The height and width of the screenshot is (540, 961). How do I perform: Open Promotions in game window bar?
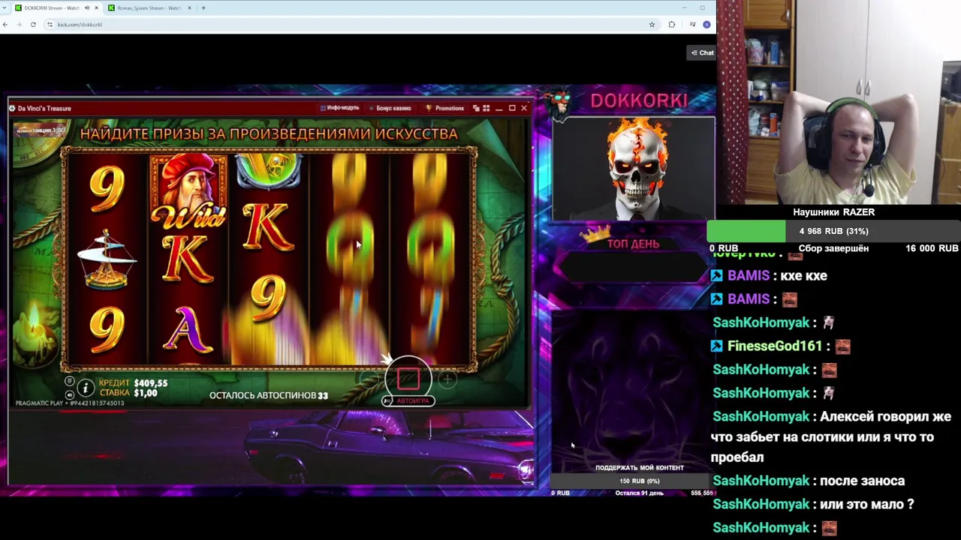tap(445, 108)
